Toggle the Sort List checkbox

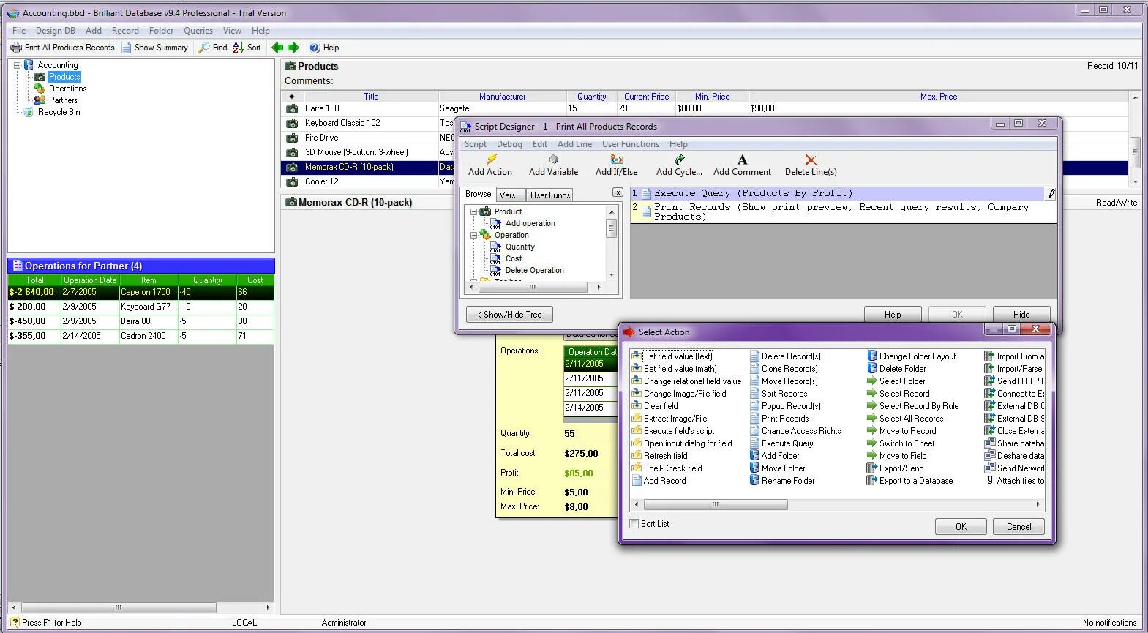pyautogui.click(x=634, y=524)
